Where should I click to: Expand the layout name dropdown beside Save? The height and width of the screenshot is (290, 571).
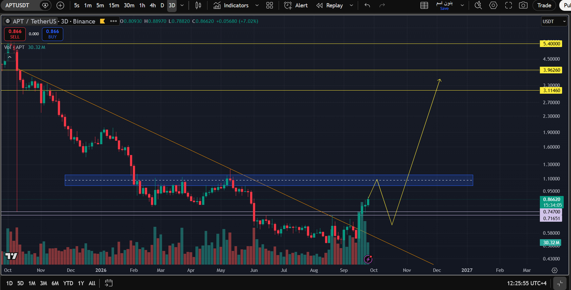[463, 6]
